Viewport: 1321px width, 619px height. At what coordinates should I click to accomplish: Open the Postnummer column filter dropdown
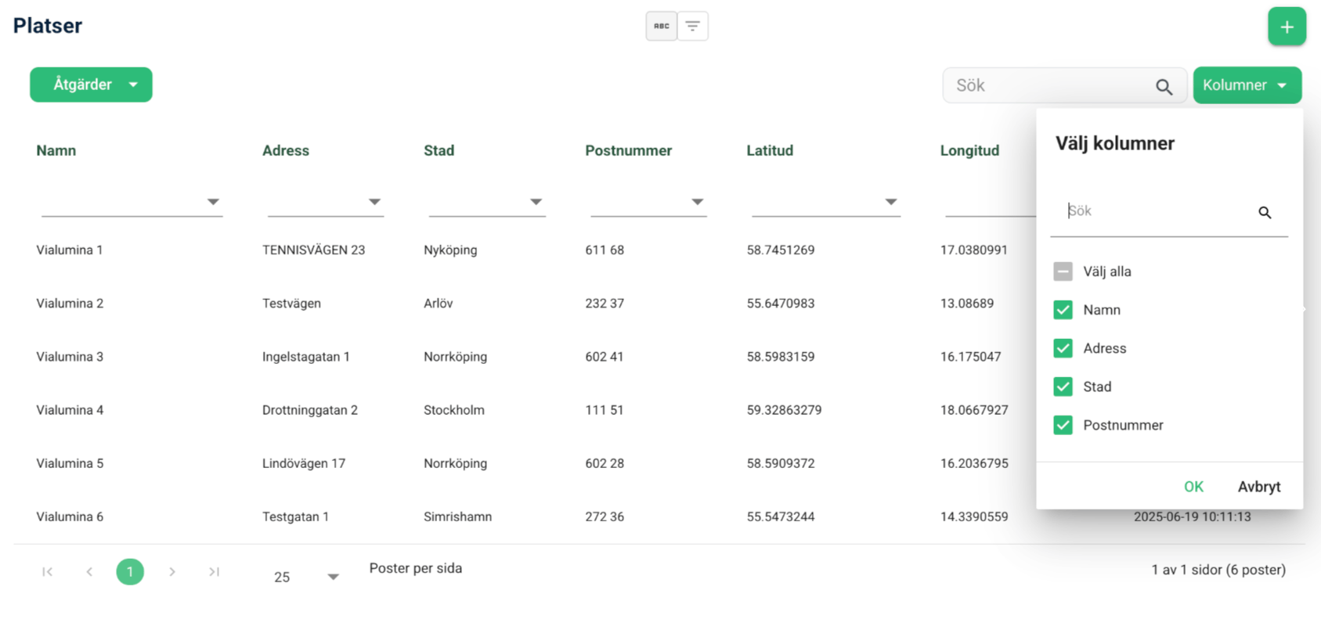click(697, 202)
